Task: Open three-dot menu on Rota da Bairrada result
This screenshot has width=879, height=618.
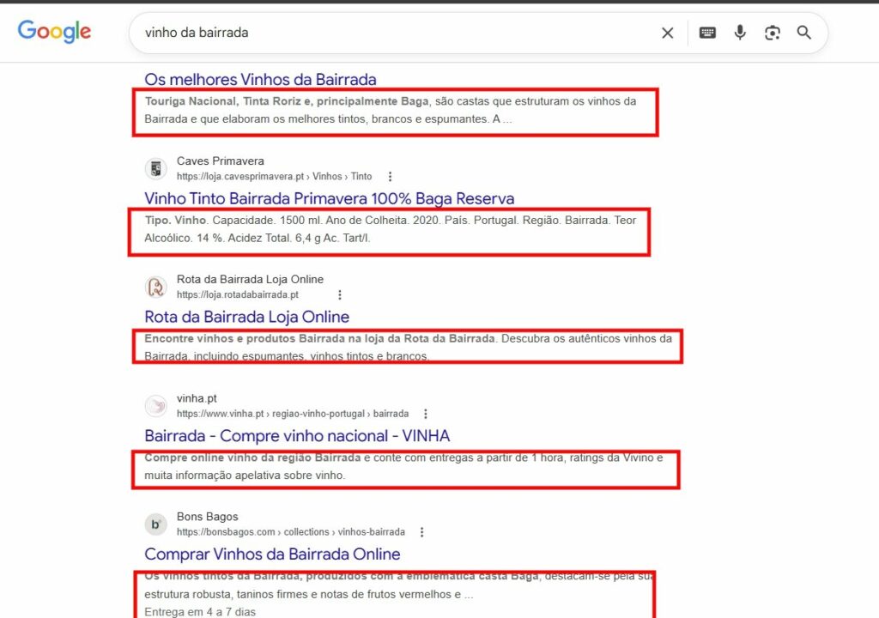Action: click(341, 294)
